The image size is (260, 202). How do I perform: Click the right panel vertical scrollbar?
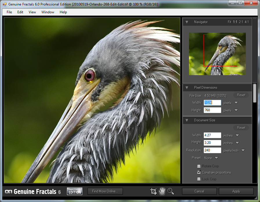(254, 93)
